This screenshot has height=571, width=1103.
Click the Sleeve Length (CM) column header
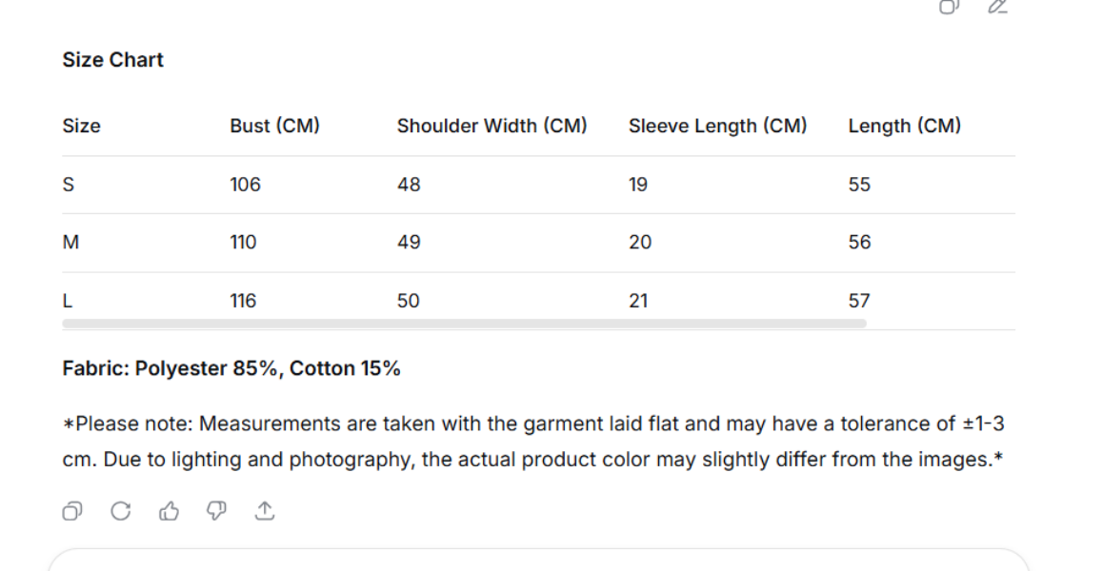[717, 126]
